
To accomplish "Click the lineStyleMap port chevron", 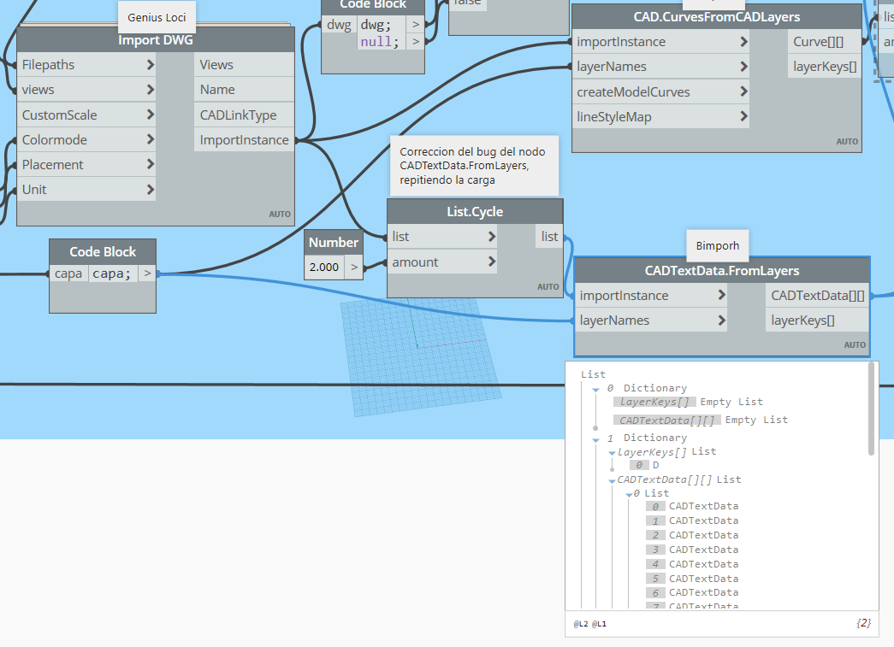I will pyautogui.click(x=743, y=117).
